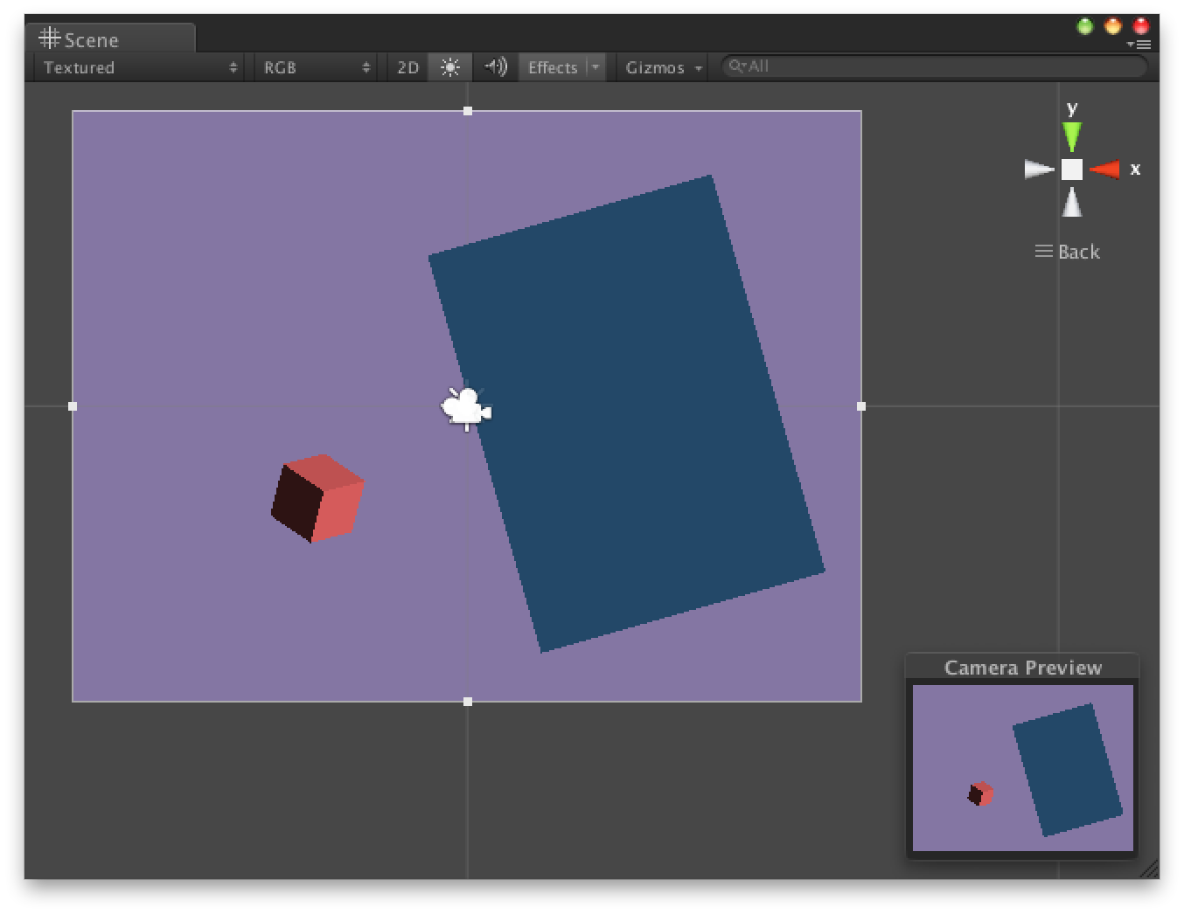The width and height of the screenshot is (1184, 914).
Task: Click the Camera Preview title
Action: tap(1023, 668)
